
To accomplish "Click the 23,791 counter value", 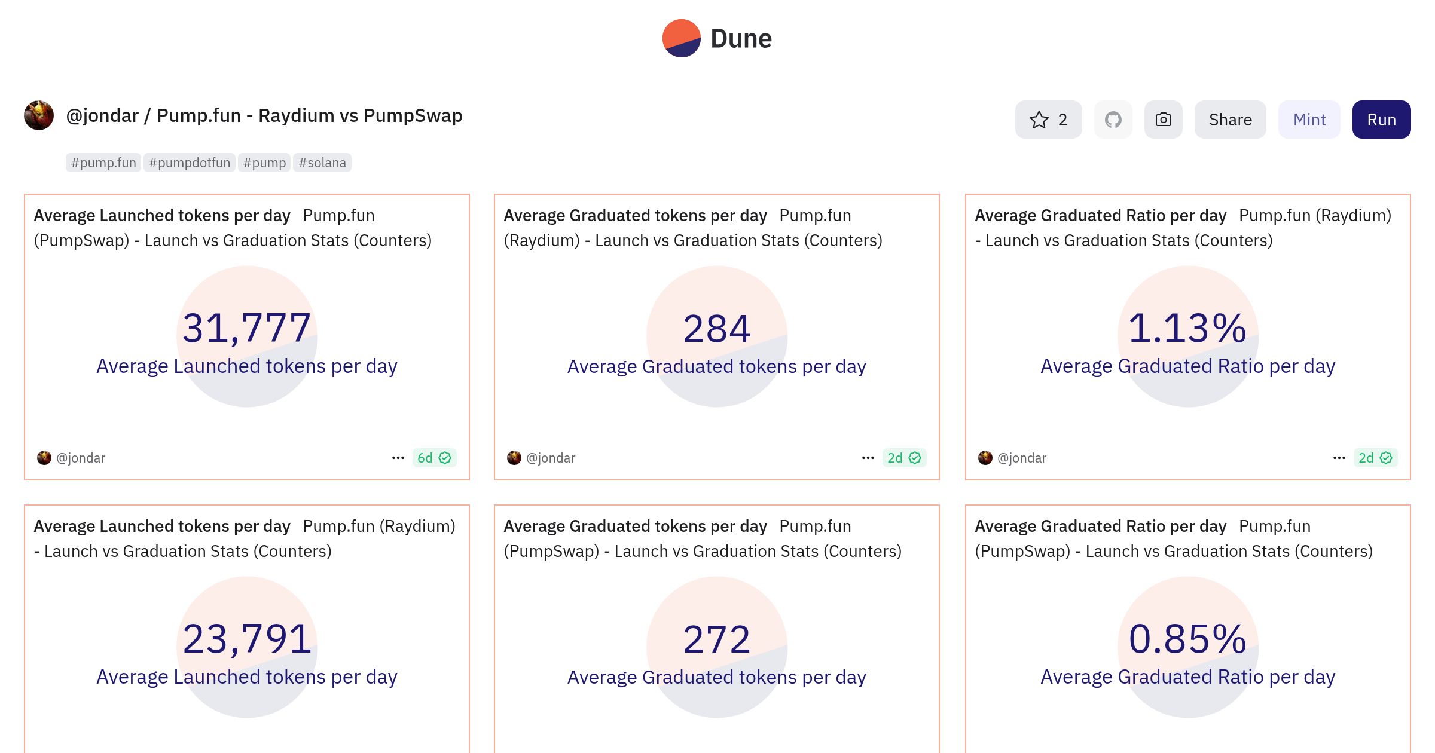I will pyautogui.click(x=246, y=639).
